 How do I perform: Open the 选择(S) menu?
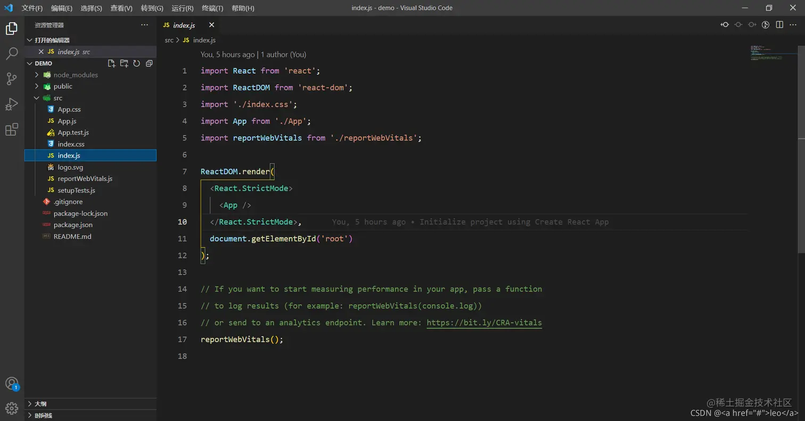92,8
